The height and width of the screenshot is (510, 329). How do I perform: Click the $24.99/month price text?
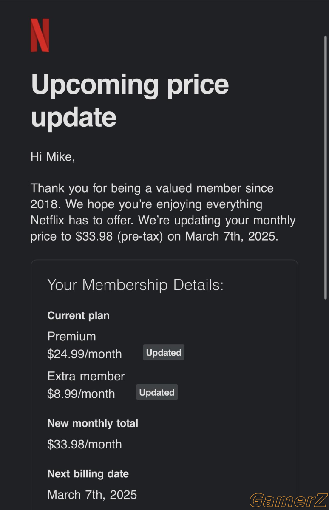(x=85, y=354)
